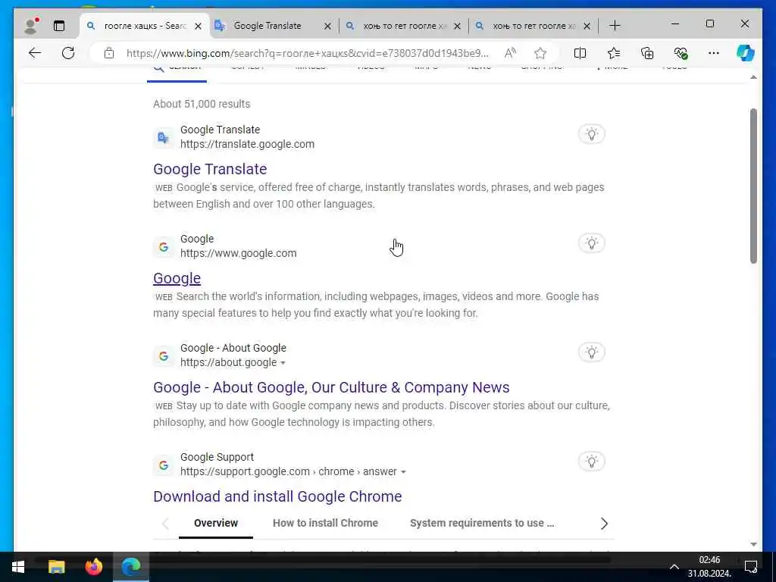Image resolution: width=776 pixels, height=582 pixels.
Task: Click the favicon beside Google Support result
Action: coord(164,465)
